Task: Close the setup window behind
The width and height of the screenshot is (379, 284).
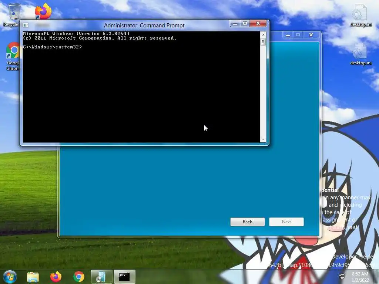Action: pos(311,35)
